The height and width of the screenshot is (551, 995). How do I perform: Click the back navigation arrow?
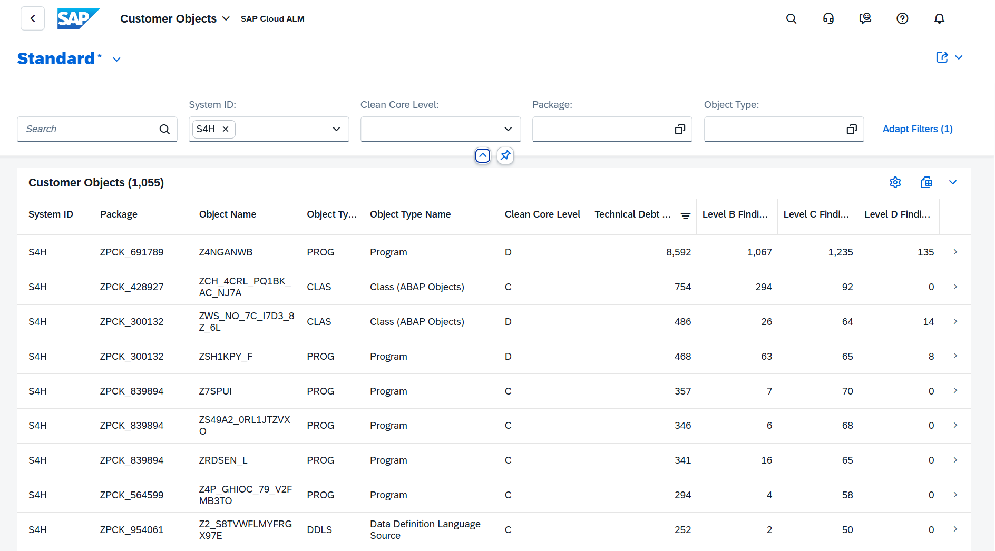(33, 19)
